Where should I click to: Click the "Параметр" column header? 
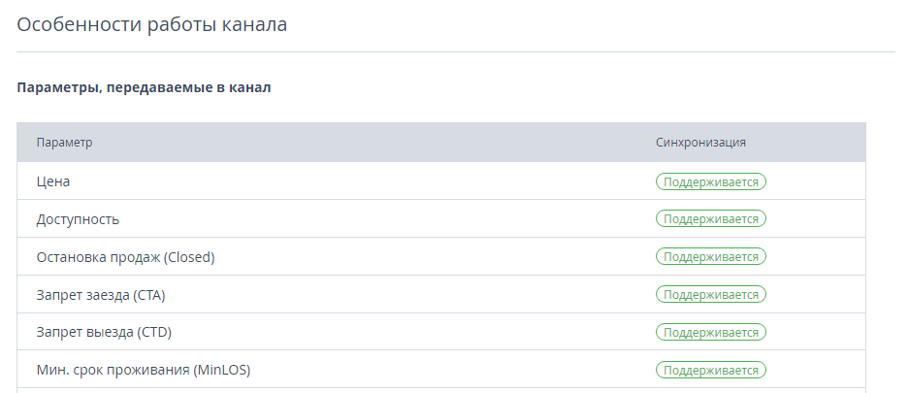coord(64,143)
